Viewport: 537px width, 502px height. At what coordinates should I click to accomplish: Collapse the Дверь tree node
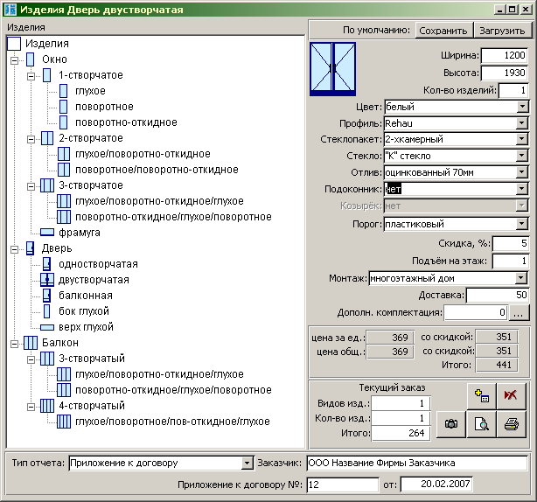[14, 249]
